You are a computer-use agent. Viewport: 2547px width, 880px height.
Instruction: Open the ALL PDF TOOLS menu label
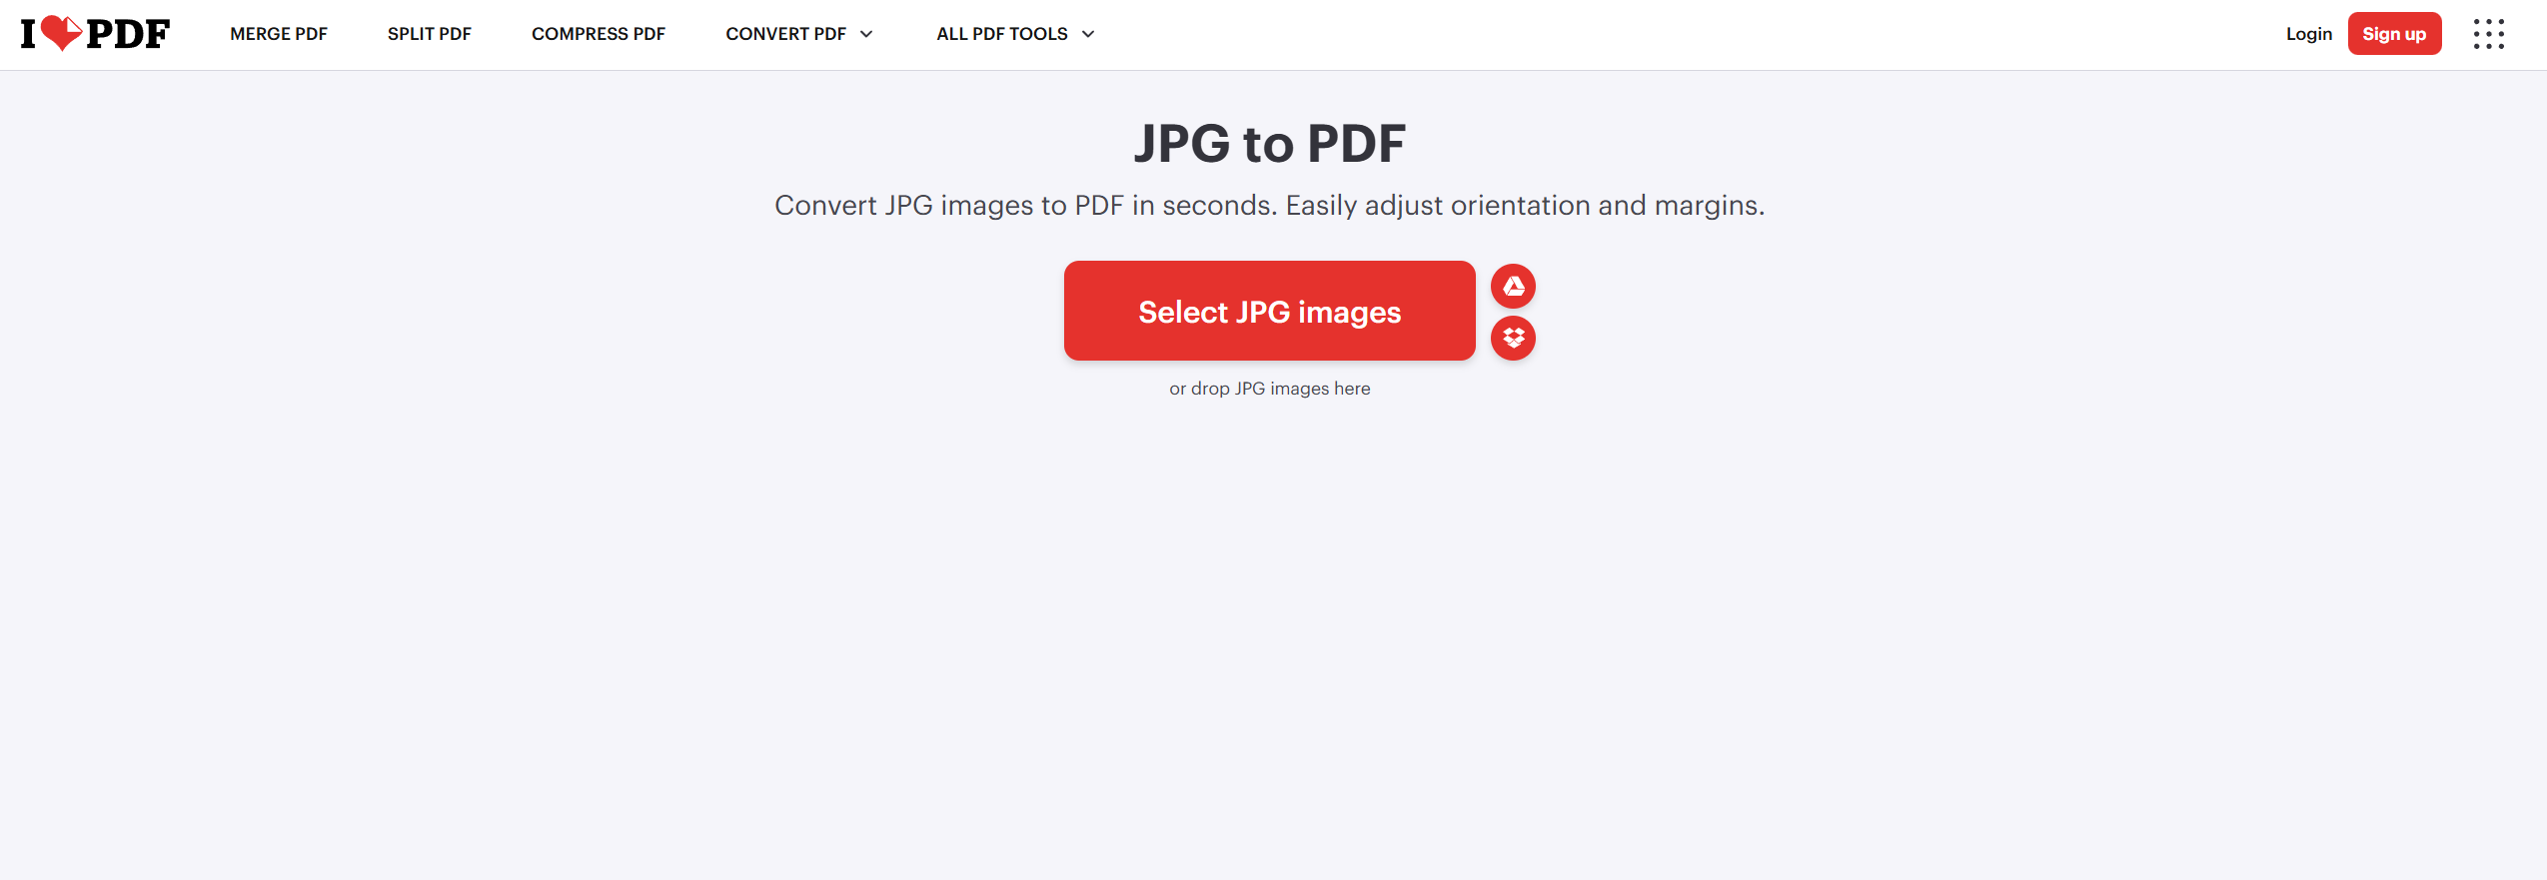(x=1001, y=34)
